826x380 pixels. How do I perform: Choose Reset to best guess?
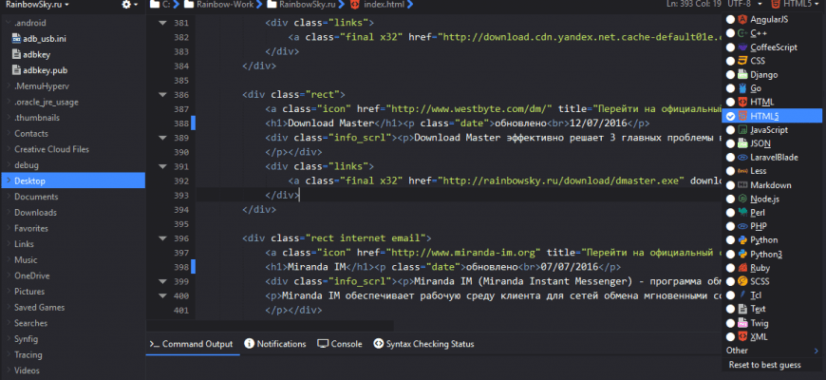[765, 365]
